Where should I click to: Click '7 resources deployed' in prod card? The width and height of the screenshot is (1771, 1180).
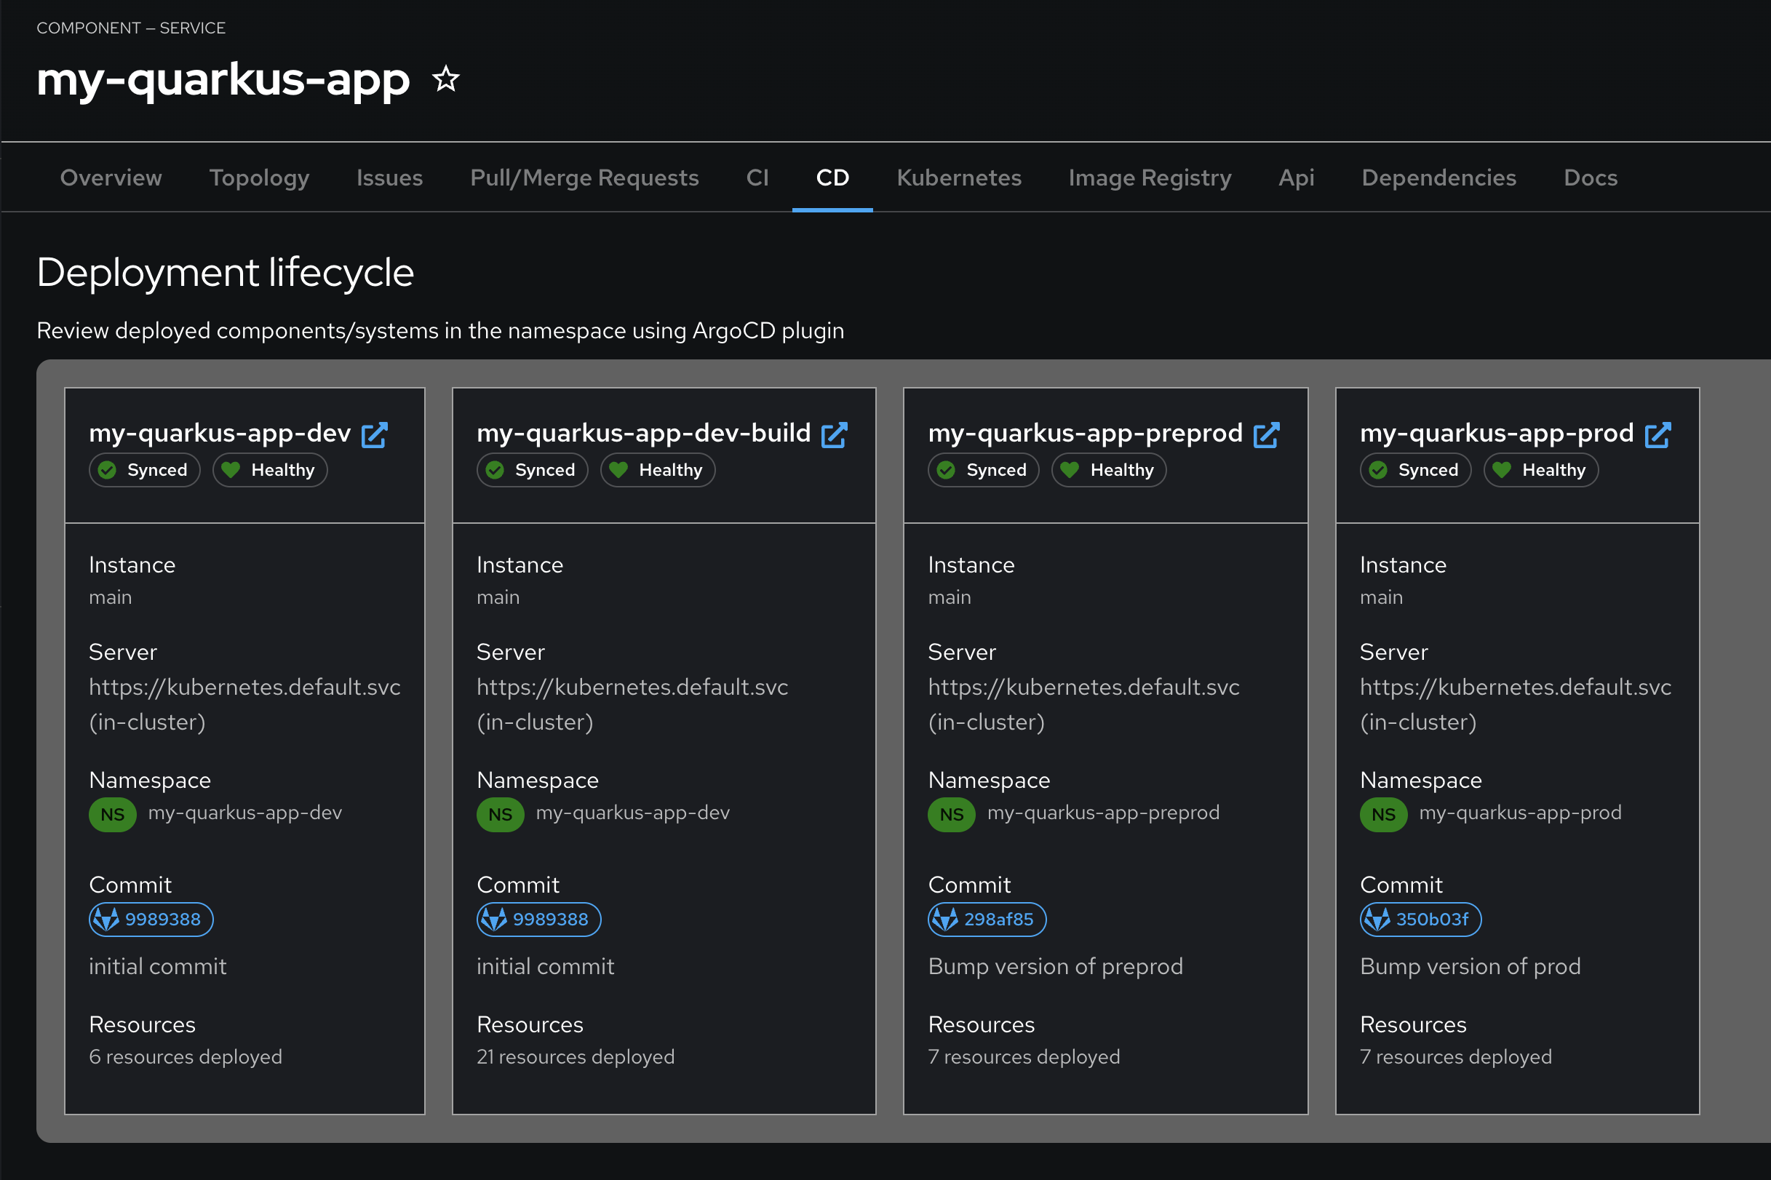click(x=1457, y=1056)
